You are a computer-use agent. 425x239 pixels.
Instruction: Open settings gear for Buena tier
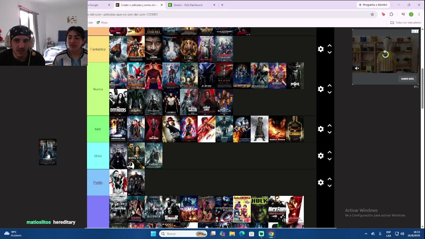(320, 89)
